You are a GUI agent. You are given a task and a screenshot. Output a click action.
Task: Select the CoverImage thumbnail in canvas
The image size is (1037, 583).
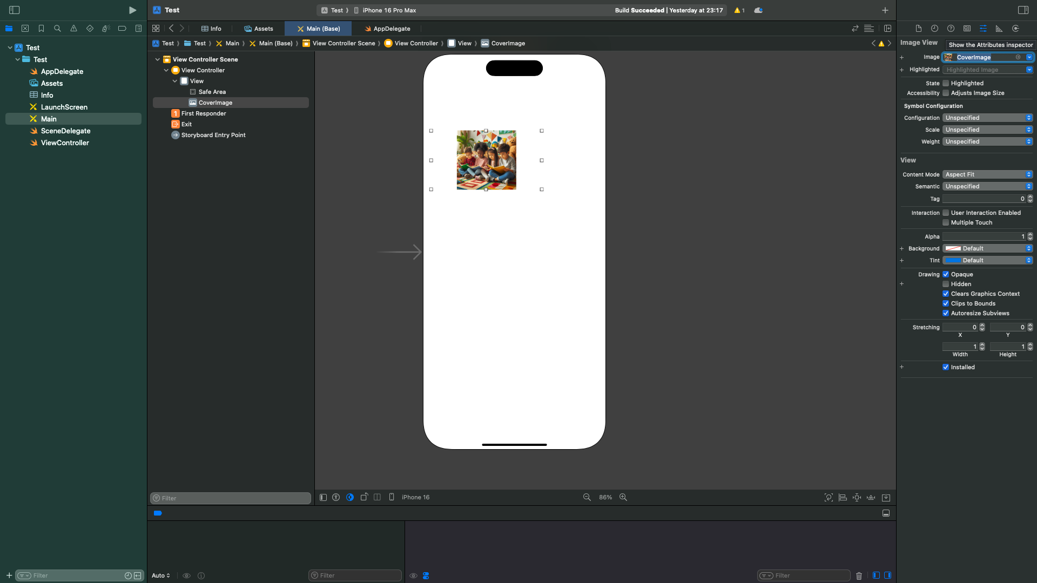click(487, 160)
